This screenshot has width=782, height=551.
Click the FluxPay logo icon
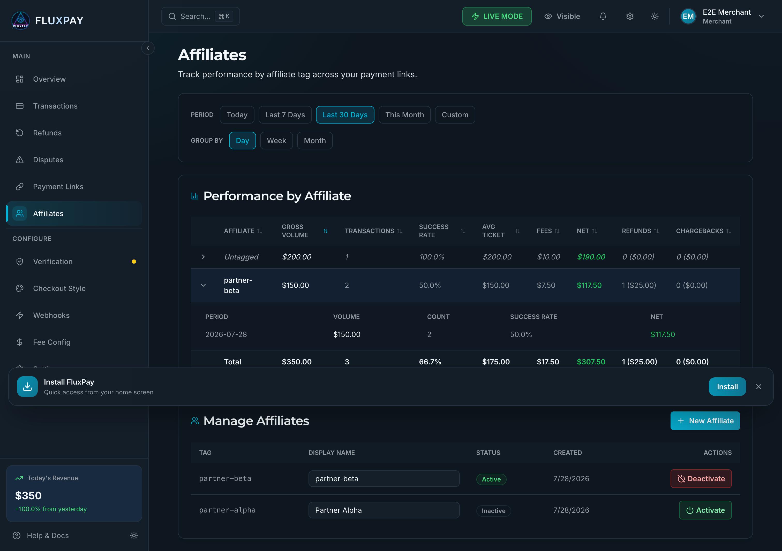[x=20, y=20]
